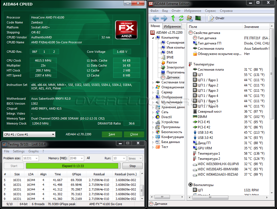Click the Температура 1 thermometer icon

[195, 154]
